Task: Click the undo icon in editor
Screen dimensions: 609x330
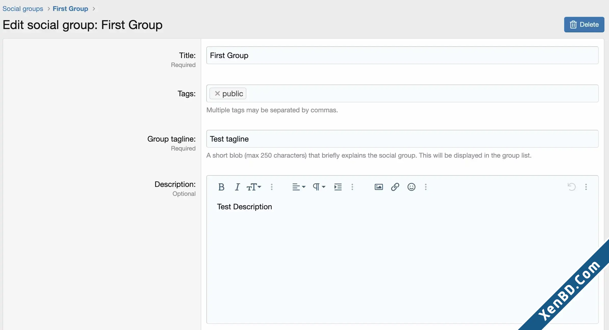Action: (x=572, y=187)
